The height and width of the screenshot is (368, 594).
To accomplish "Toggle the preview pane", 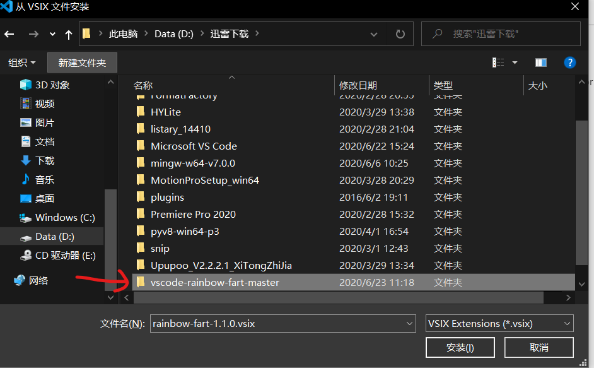I will point(540,62).
